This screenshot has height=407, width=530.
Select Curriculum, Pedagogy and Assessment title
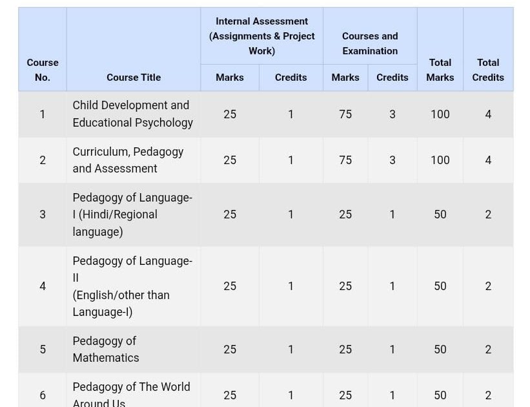click(128, 160)
